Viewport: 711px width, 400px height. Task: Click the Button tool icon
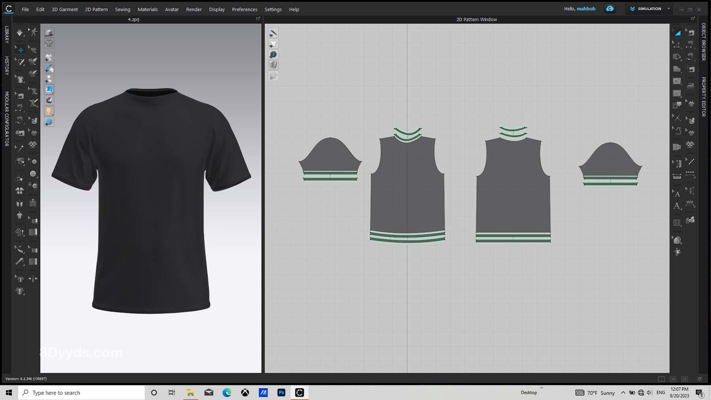(33, 174)
